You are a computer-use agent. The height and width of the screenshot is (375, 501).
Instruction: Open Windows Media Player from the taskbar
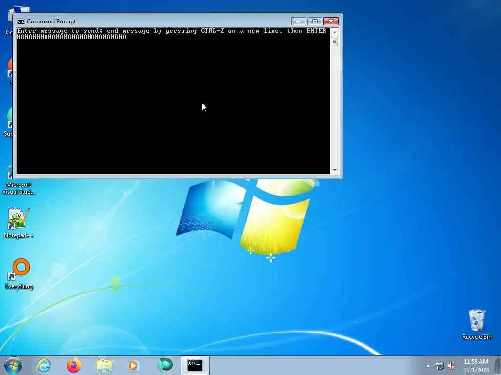click(134, 365)
